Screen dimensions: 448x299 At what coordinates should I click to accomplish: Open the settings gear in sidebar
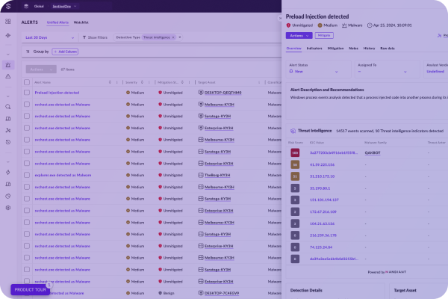click(x=8, y=207)
